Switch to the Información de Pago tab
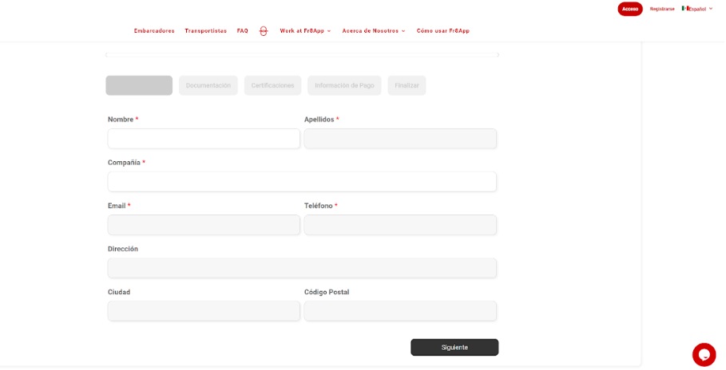The image size is (726, 370). tap(344, 85)
